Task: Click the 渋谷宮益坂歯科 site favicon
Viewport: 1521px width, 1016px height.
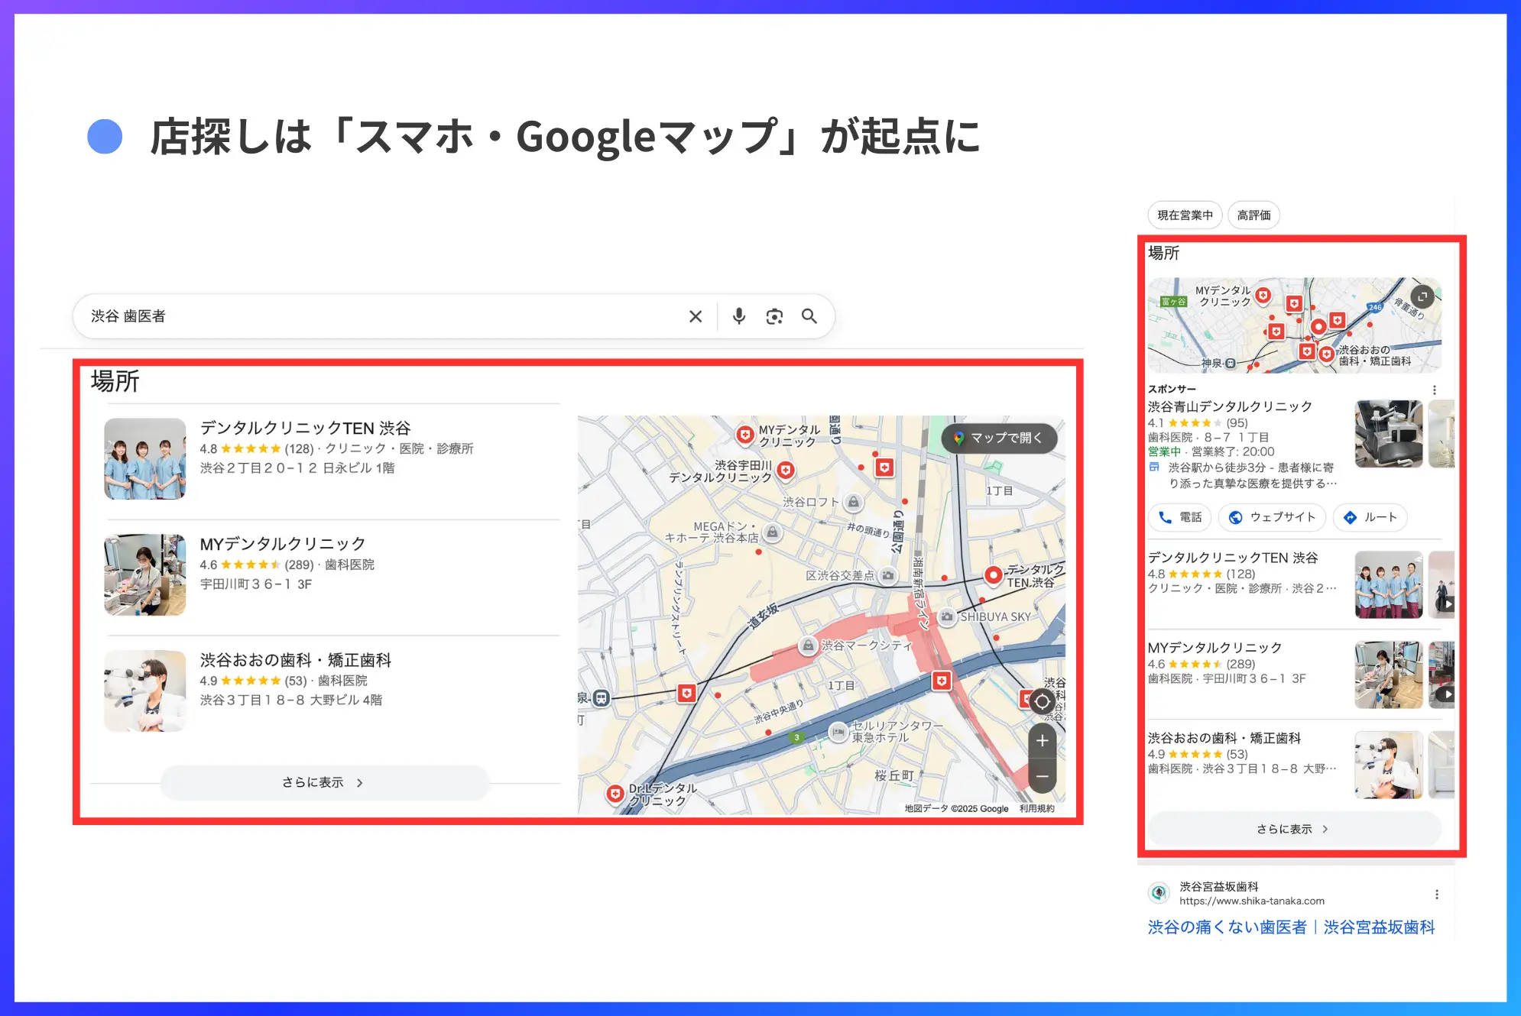Action: [x=1159, y=892]
